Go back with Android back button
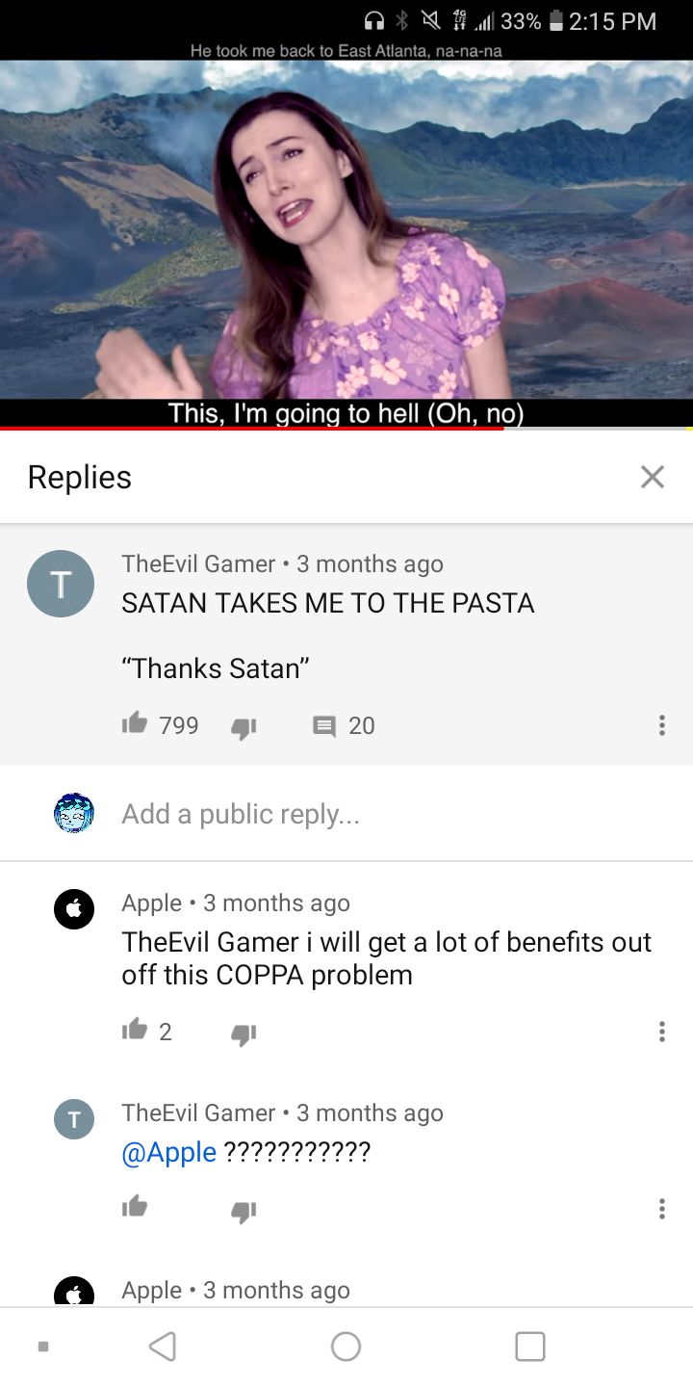Viewport: 693px width, 1387px height. (x=163, y=1346)
